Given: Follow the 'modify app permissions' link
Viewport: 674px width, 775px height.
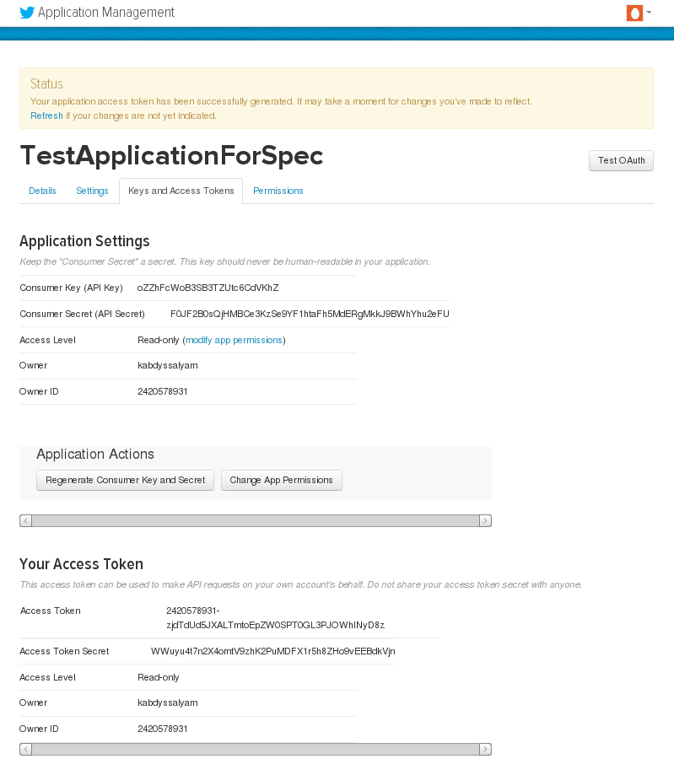Looking at the screenshot, I should (234, 340).
